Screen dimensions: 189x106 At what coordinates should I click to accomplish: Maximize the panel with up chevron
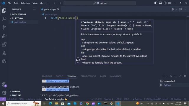[180, 76]
